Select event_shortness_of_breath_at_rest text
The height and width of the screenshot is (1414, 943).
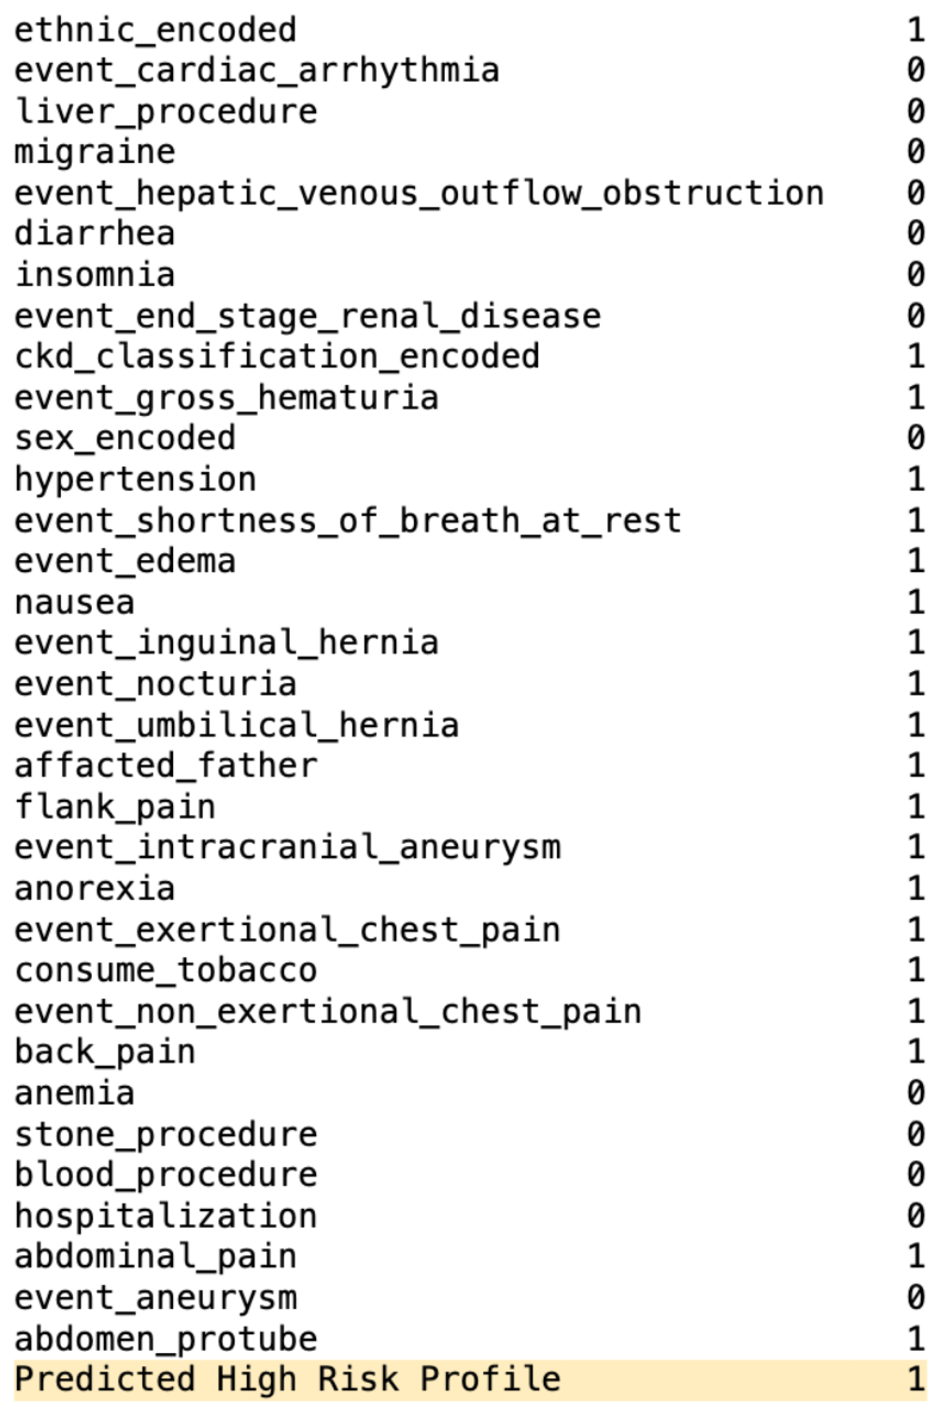[347, 521]
